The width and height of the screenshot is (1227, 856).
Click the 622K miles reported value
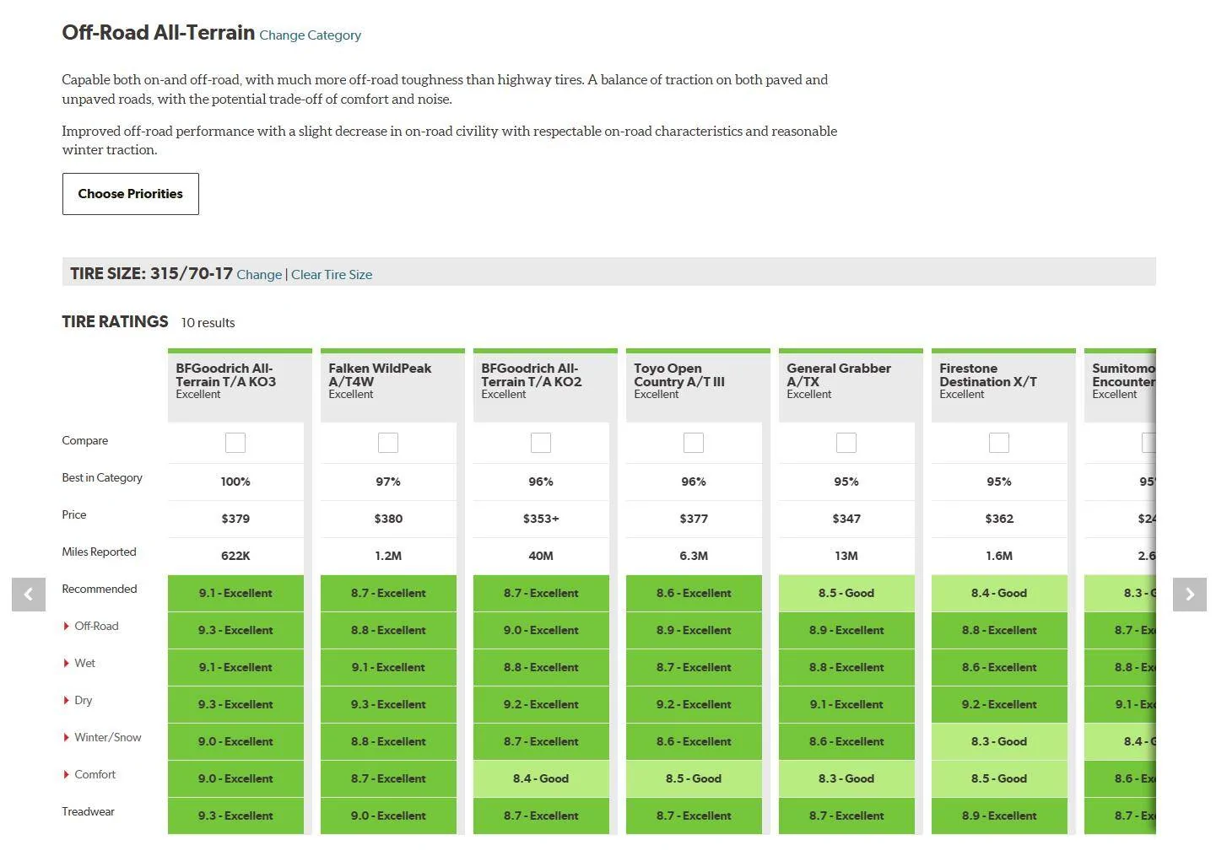pos(235,556)
